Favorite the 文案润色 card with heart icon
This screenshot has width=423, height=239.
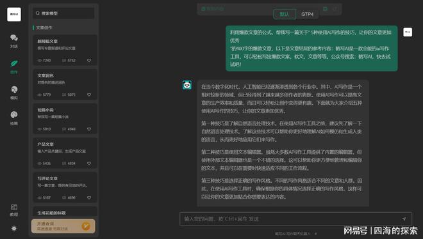pos(89,95)
